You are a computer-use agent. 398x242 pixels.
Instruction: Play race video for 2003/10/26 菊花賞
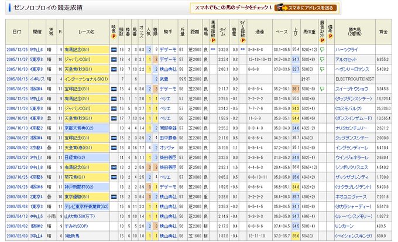coord(114,177)
